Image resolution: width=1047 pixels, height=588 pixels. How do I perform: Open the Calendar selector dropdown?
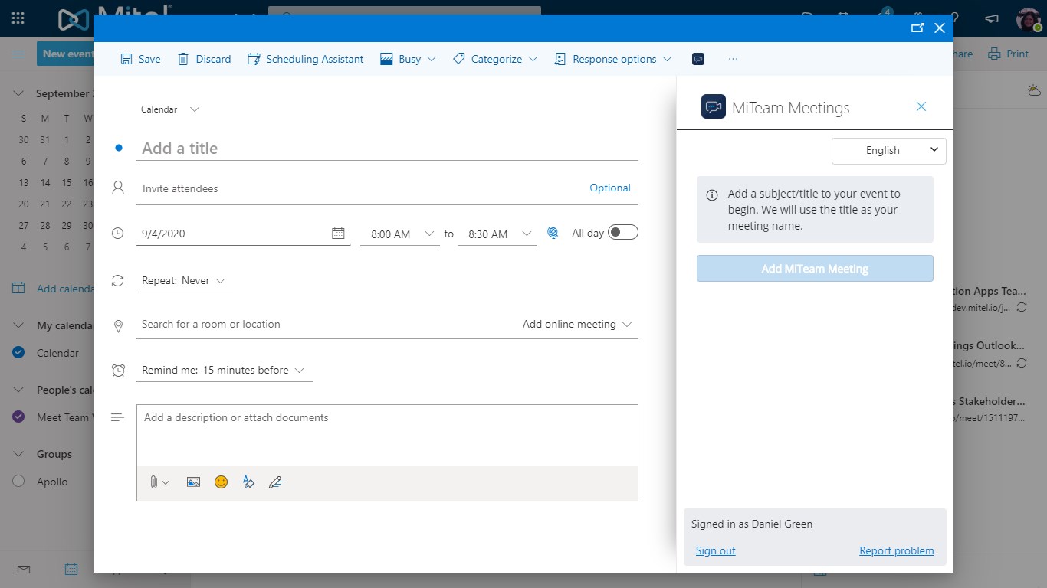pyautogui.click(x=170, y=109)
